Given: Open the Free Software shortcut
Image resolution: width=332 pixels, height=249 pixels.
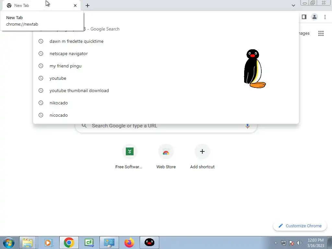Looking at the screenshot, I should pos(129,157).
